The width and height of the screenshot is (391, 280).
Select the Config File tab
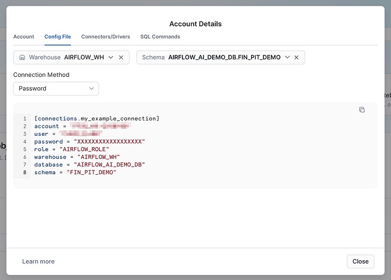point(58,37)
